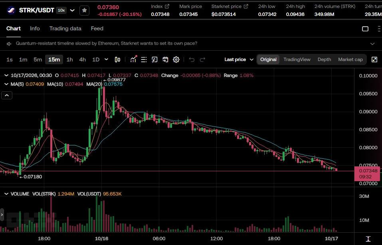Click the toolbar icon left of the settings gear
This screenshot has height=245, width=382.
(165, 59)
